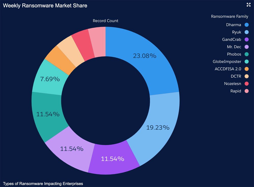This screenshot has height=187, width=254.
Task: Click the Mr. Dec legend dot
Action: point(246,47)
